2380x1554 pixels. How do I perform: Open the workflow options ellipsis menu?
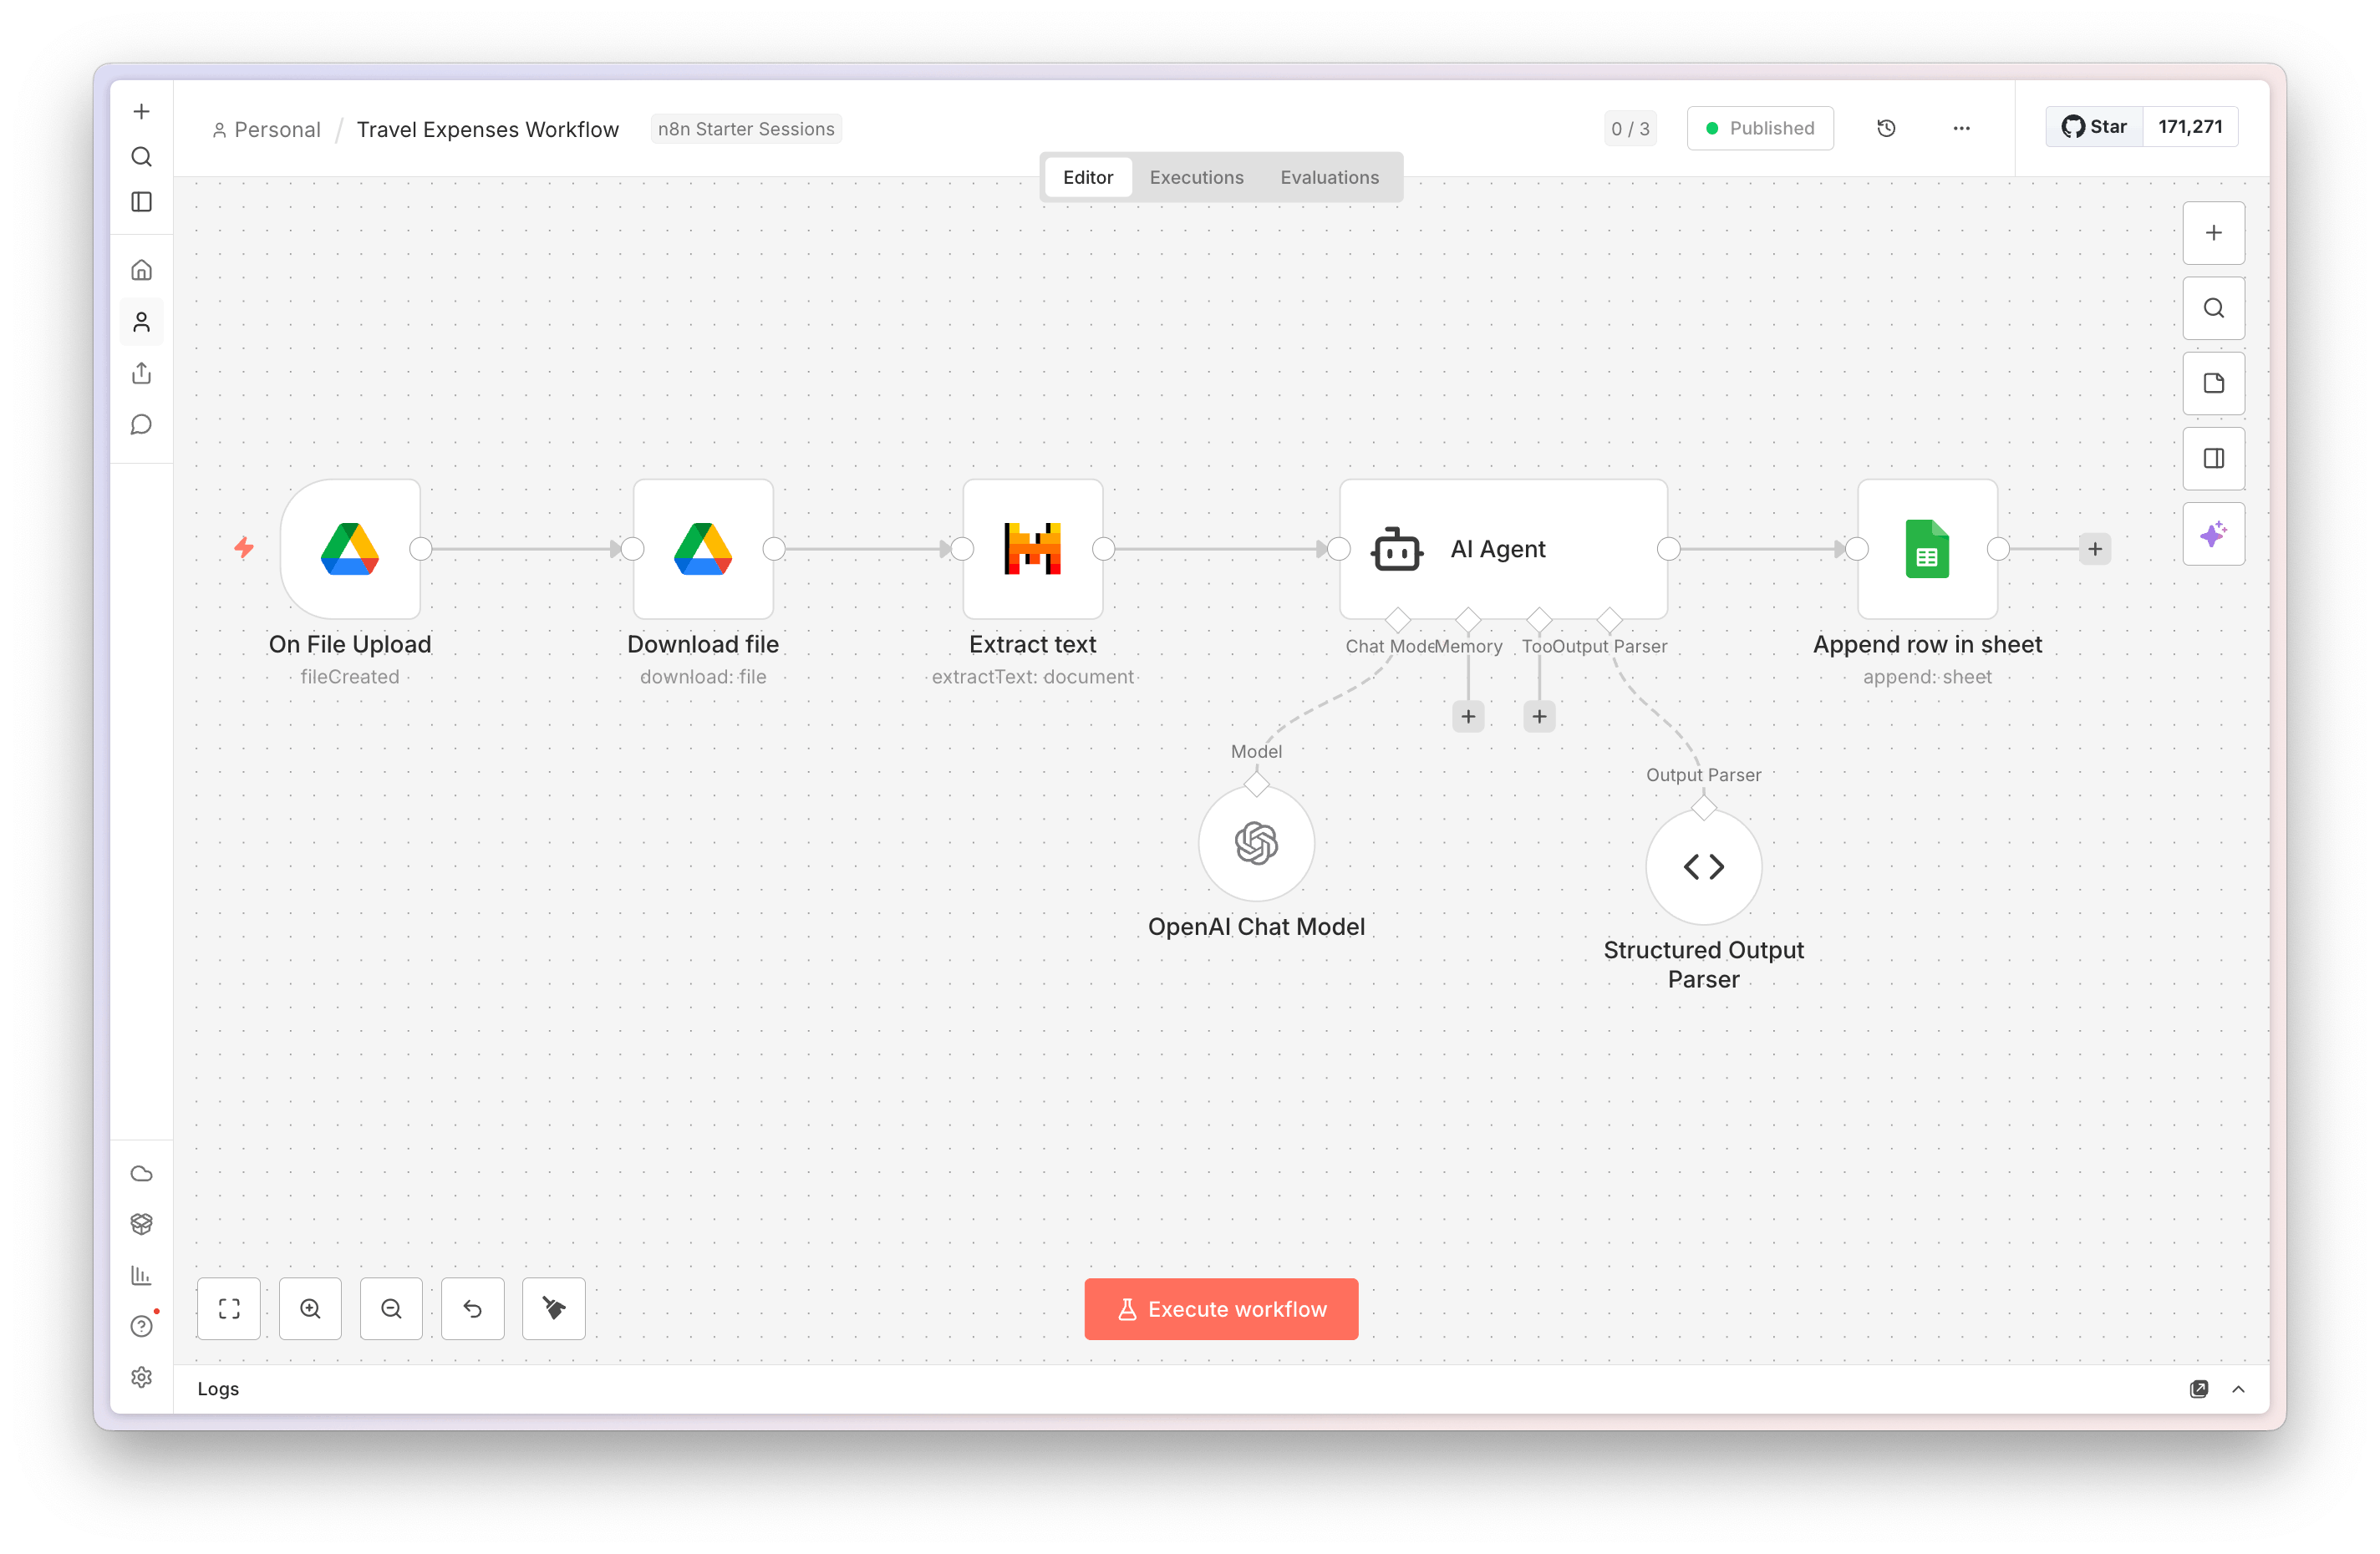[1961, 128]
